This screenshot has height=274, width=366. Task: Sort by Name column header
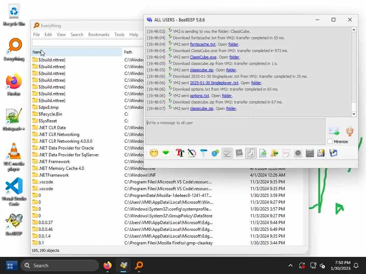click(x=76, y=52)
